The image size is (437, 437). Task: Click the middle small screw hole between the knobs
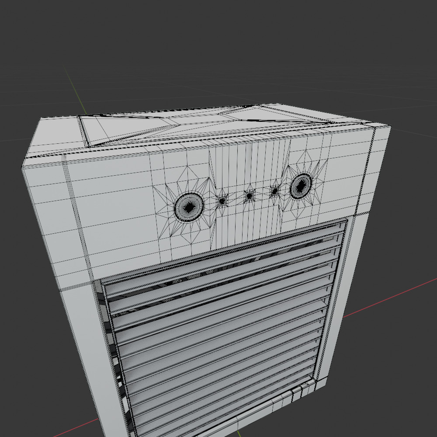(x=250, y=196)
